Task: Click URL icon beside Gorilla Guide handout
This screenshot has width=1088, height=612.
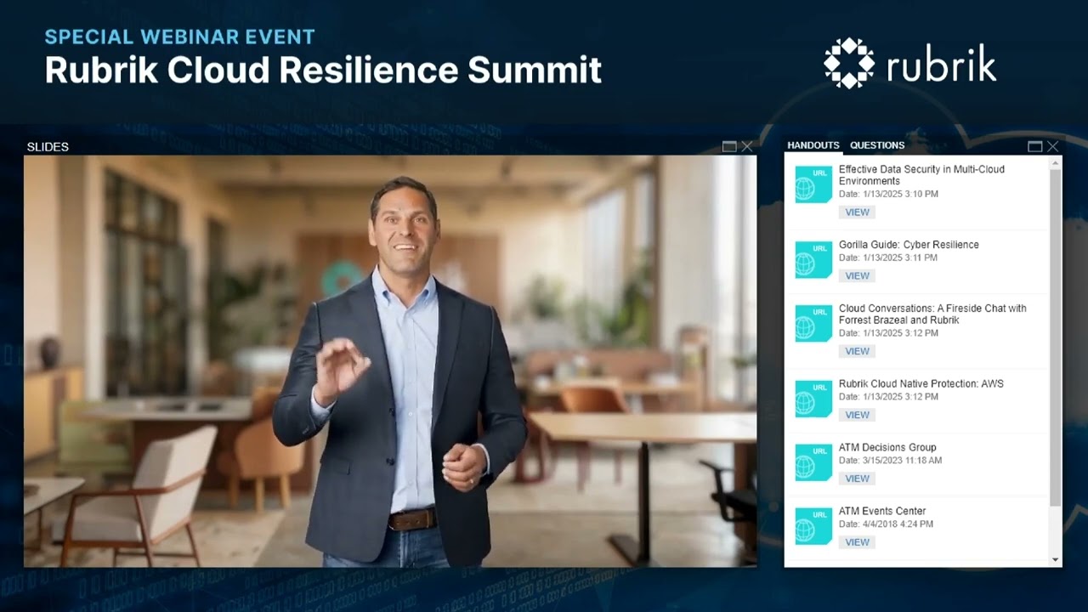Action: [813, 259]
